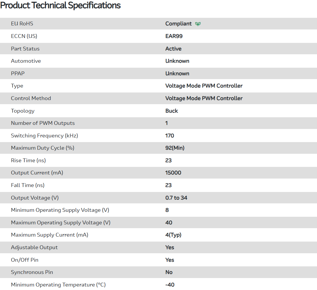Click the Adjustable Output row's Yes value

(x=169, y=247)
